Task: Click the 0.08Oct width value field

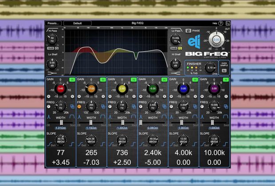Action: [x=153, y=128]
